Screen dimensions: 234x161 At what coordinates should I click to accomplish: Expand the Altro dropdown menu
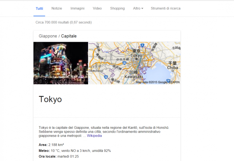tap(138, 8)
